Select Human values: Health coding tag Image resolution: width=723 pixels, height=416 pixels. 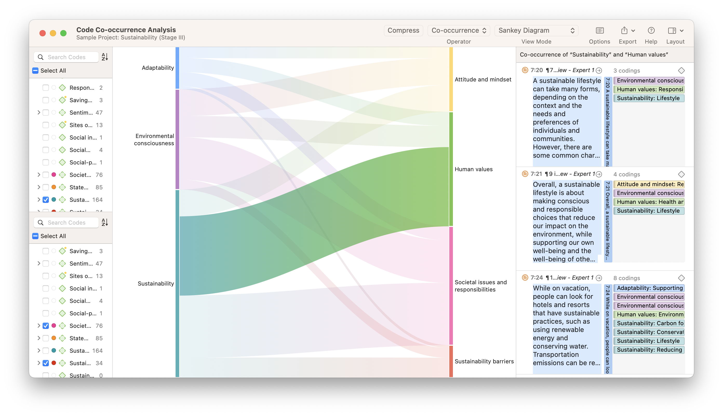pos(649,202)
